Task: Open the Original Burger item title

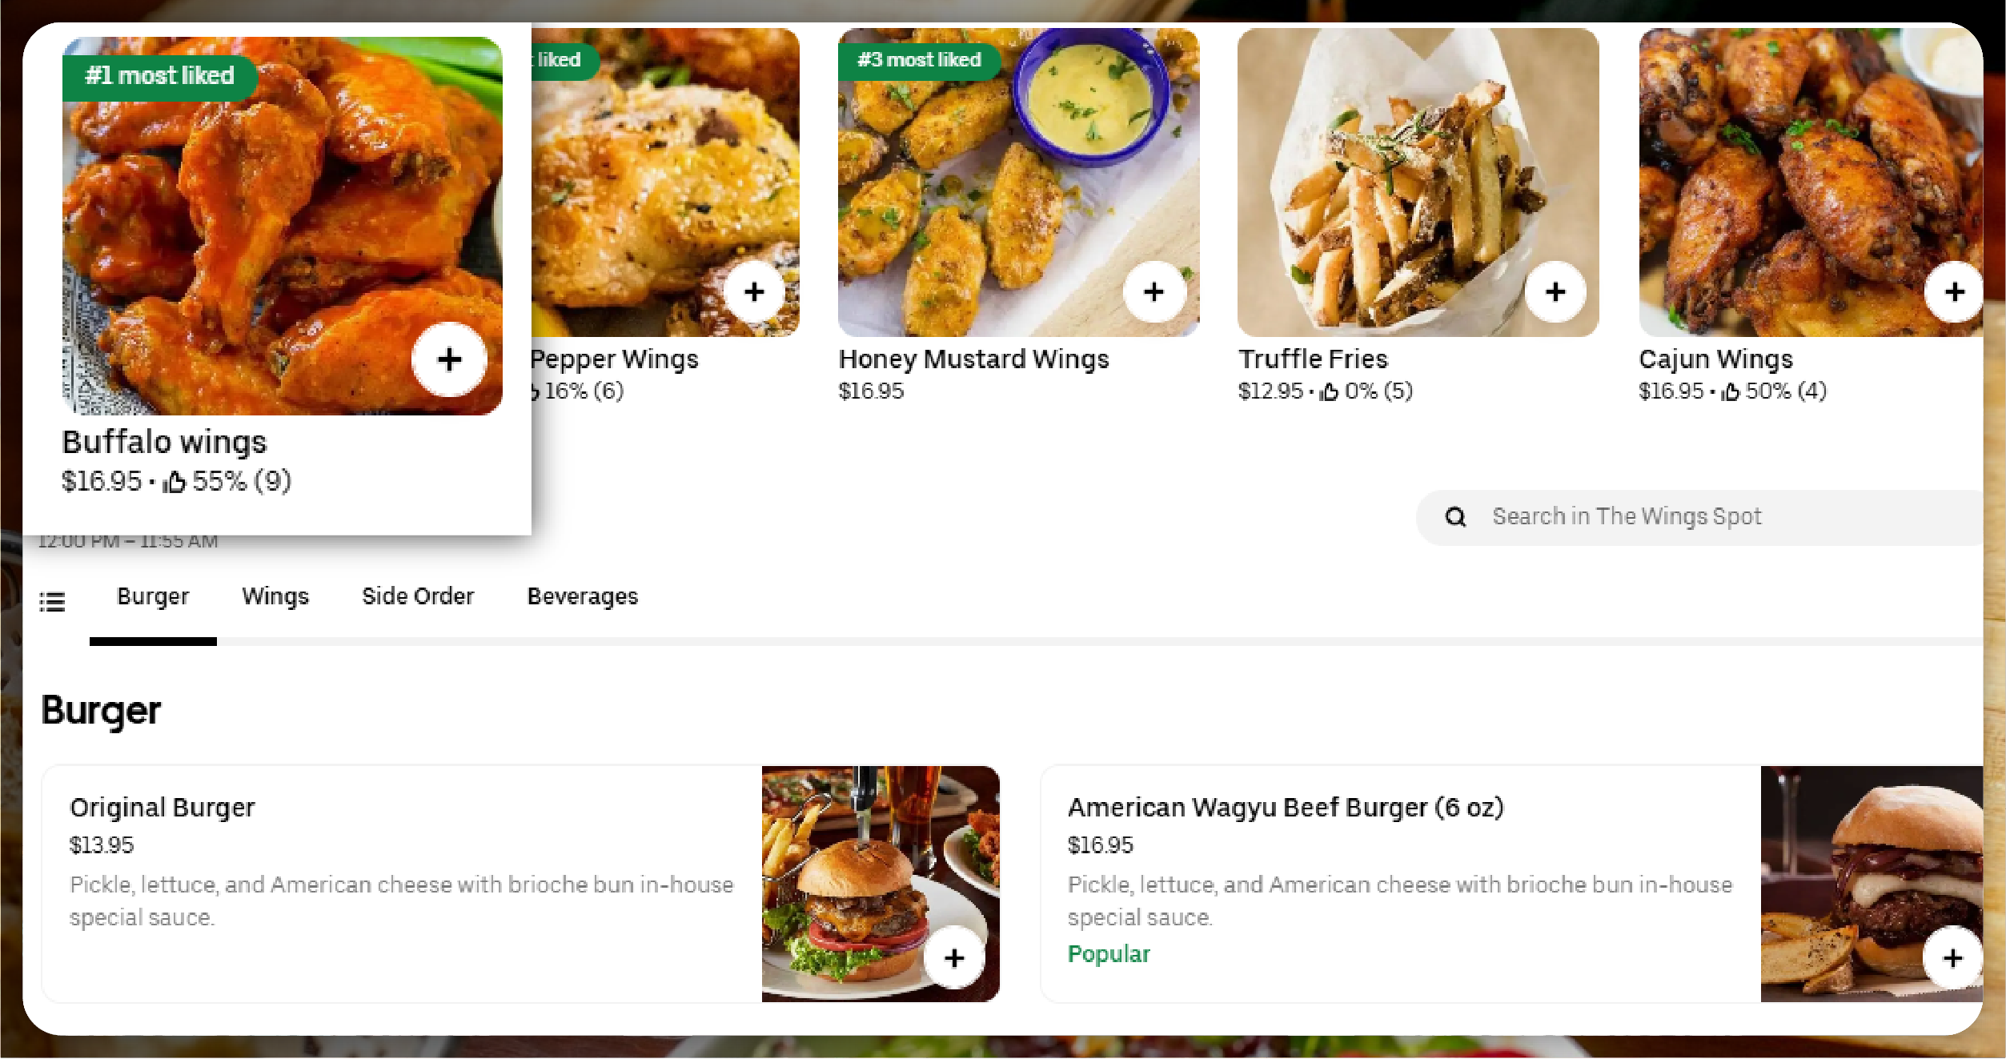Action: click(x=162, y=808)
